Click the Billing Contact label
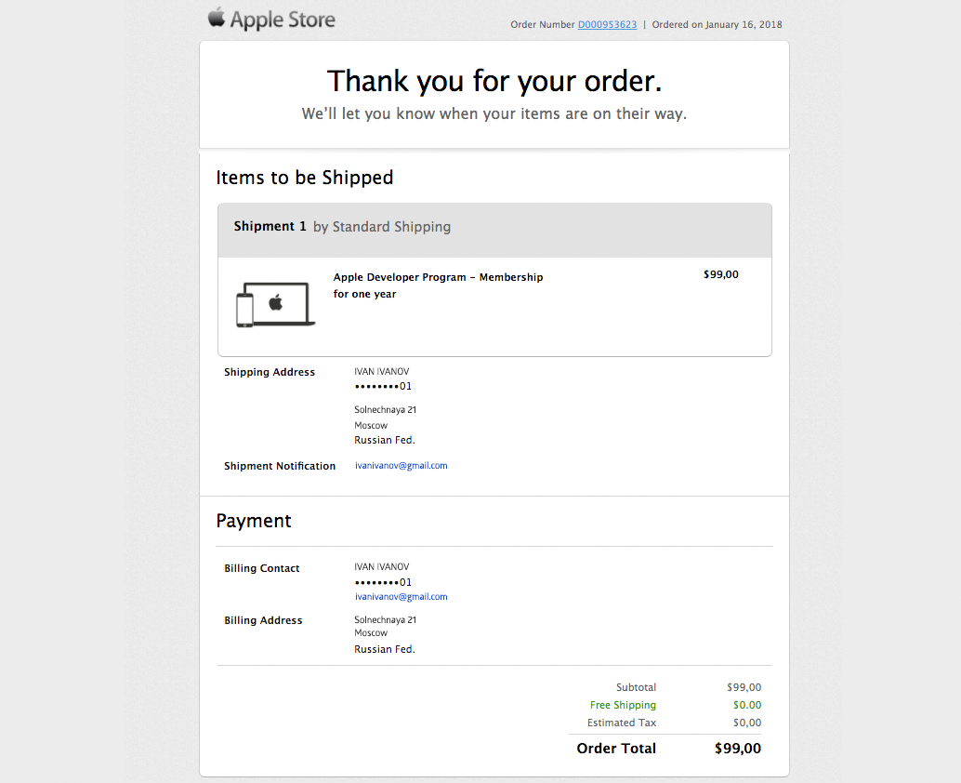961x783 pixels. [x=262, y=568]
